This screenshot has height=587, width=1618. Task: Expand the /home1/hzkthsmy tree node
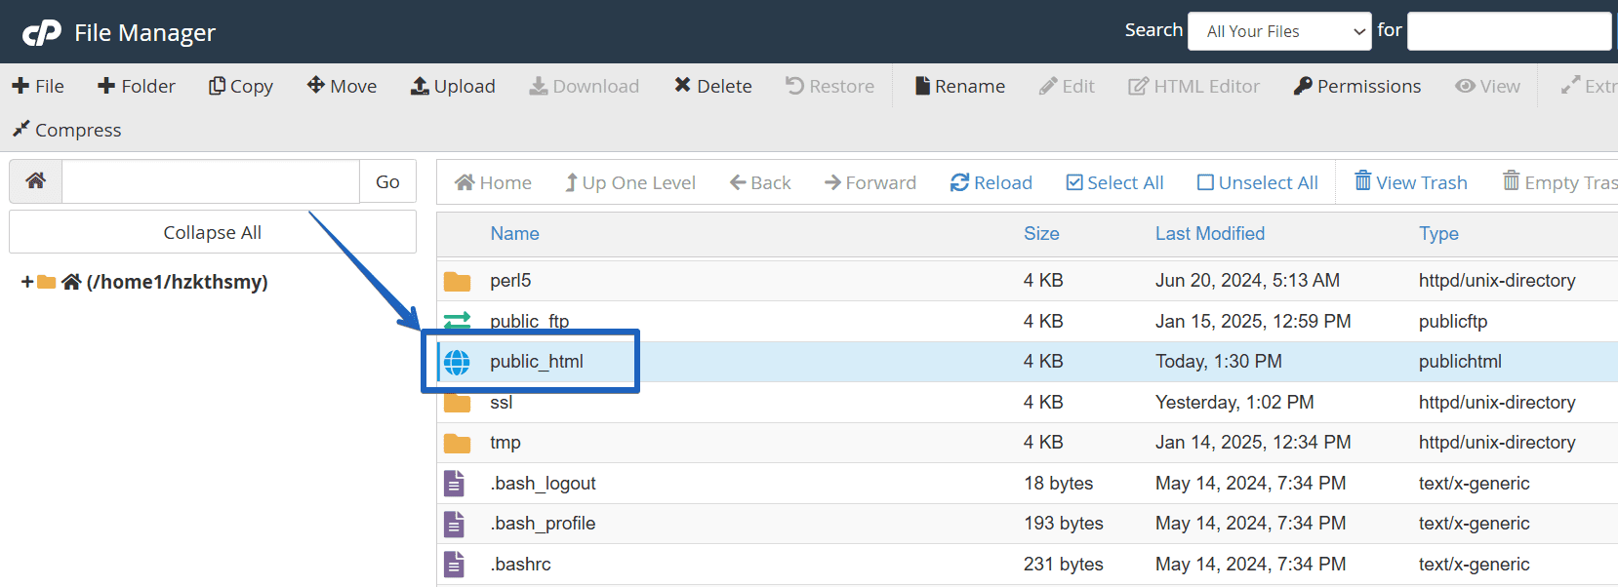(x=27, y=282)
